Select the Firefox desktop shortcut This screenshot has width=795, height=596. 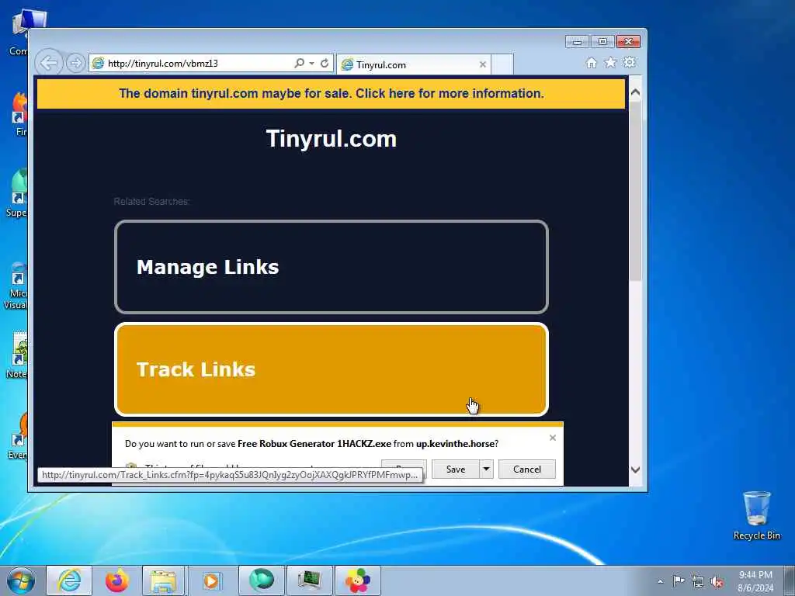point(20,114)
